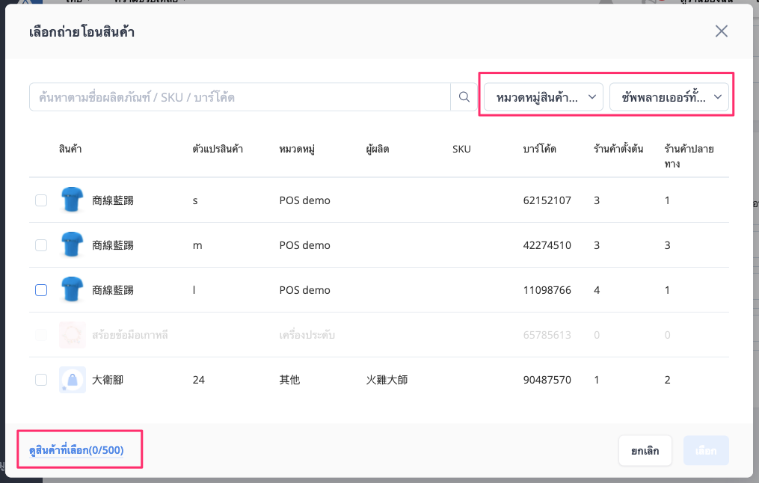Click the บาร์โค้ด column header
This screenshot has height=483, width=759.
point(539,149)
